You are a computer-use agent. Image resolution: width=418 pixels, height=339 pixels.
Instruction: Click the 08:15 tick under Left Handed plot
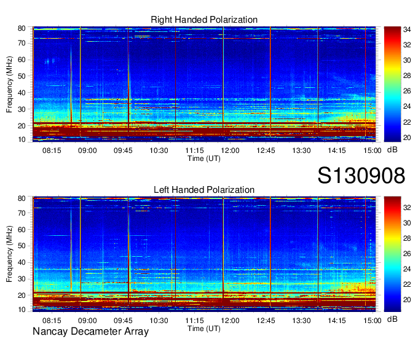pos(52,321)
